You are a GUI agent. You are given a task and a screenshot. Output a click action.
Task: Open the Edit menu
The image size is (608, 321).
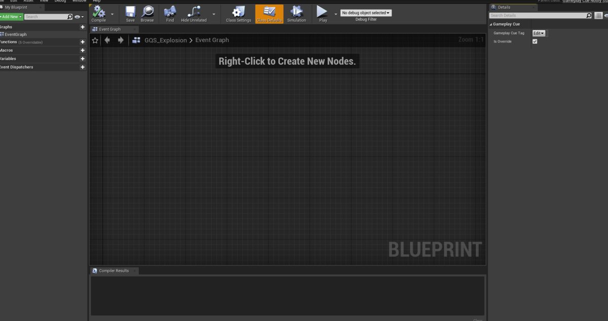pos(14,1)
